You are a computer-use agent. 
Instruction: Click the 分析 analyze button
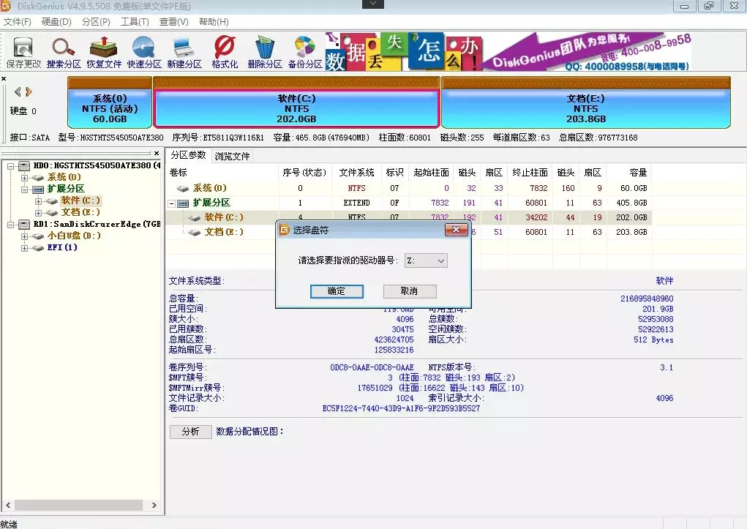(x=190, y=432)
